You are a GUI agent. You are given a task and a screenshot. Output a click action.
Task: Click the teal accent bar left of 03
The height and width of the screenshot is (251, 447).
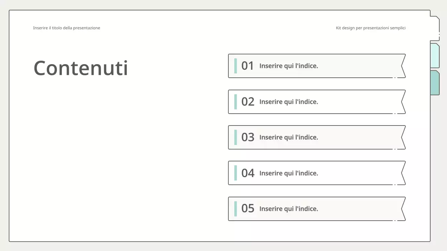click(235, 137)
